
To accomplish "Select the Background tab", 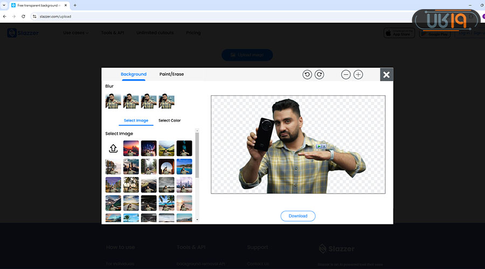I will tap(134, 74).
